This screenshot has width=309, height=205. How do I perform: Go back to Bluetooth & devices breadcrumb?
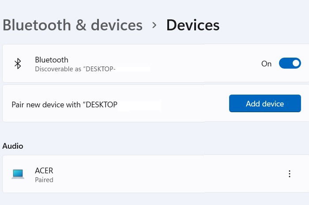tap(72, 25)
